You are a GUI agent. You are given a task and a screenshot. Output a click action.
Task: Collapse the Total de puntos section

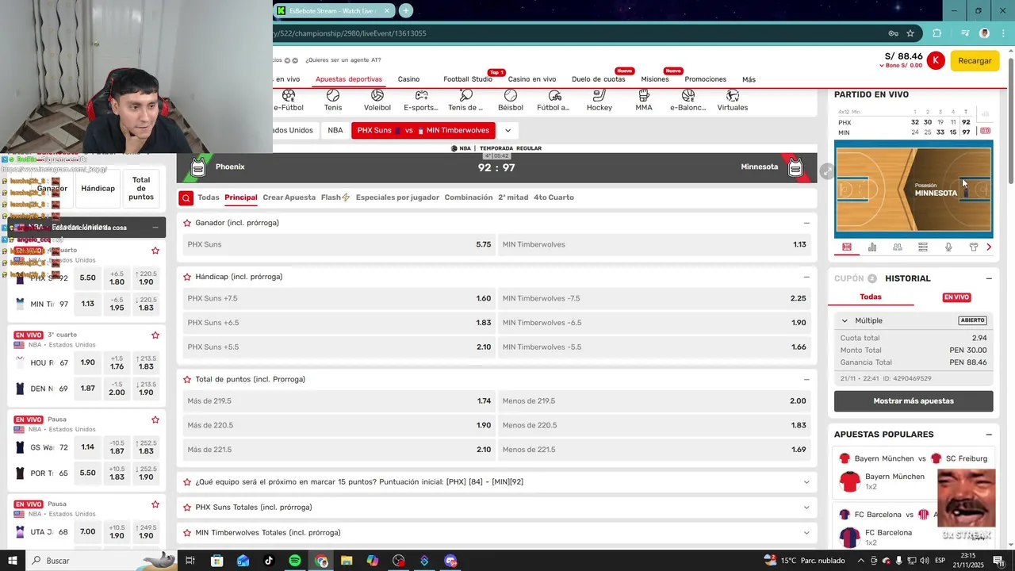pyautogui.click(x=806, y=379)
